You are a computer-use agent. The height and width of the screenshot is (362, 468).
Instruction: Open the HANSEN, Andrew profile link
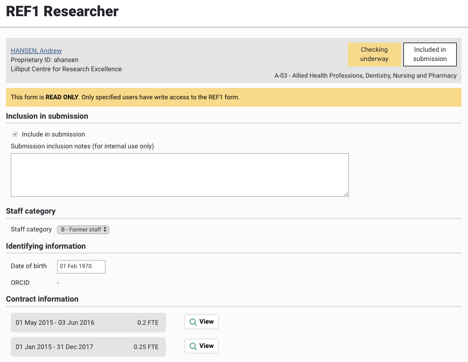tap(36, 51)
